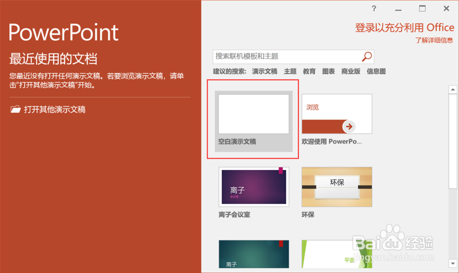Select the teal 离子 template
This screenshot has width=459, height=273.
click(254, 254)
